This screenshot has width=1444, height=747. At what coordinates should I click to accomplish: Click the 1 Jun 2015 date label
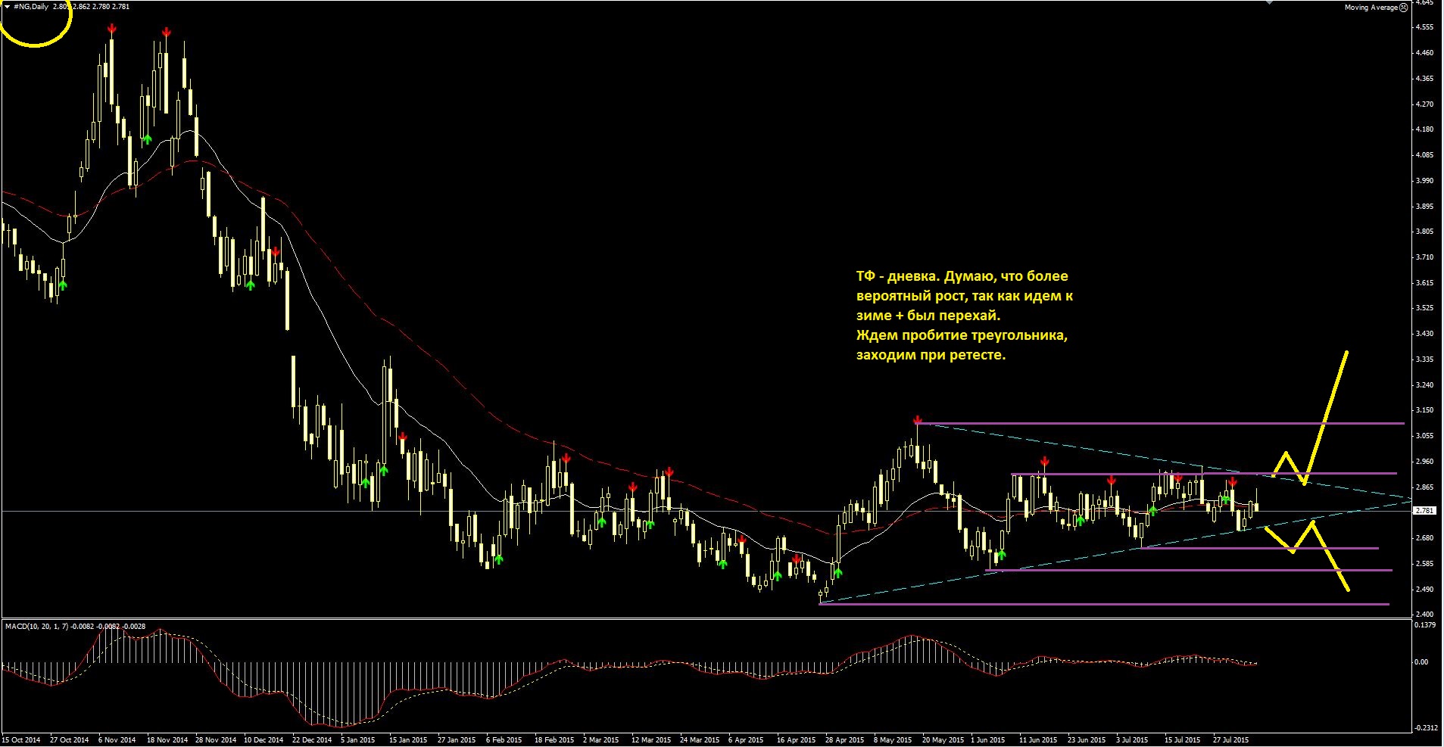click(x=988, y=740)
